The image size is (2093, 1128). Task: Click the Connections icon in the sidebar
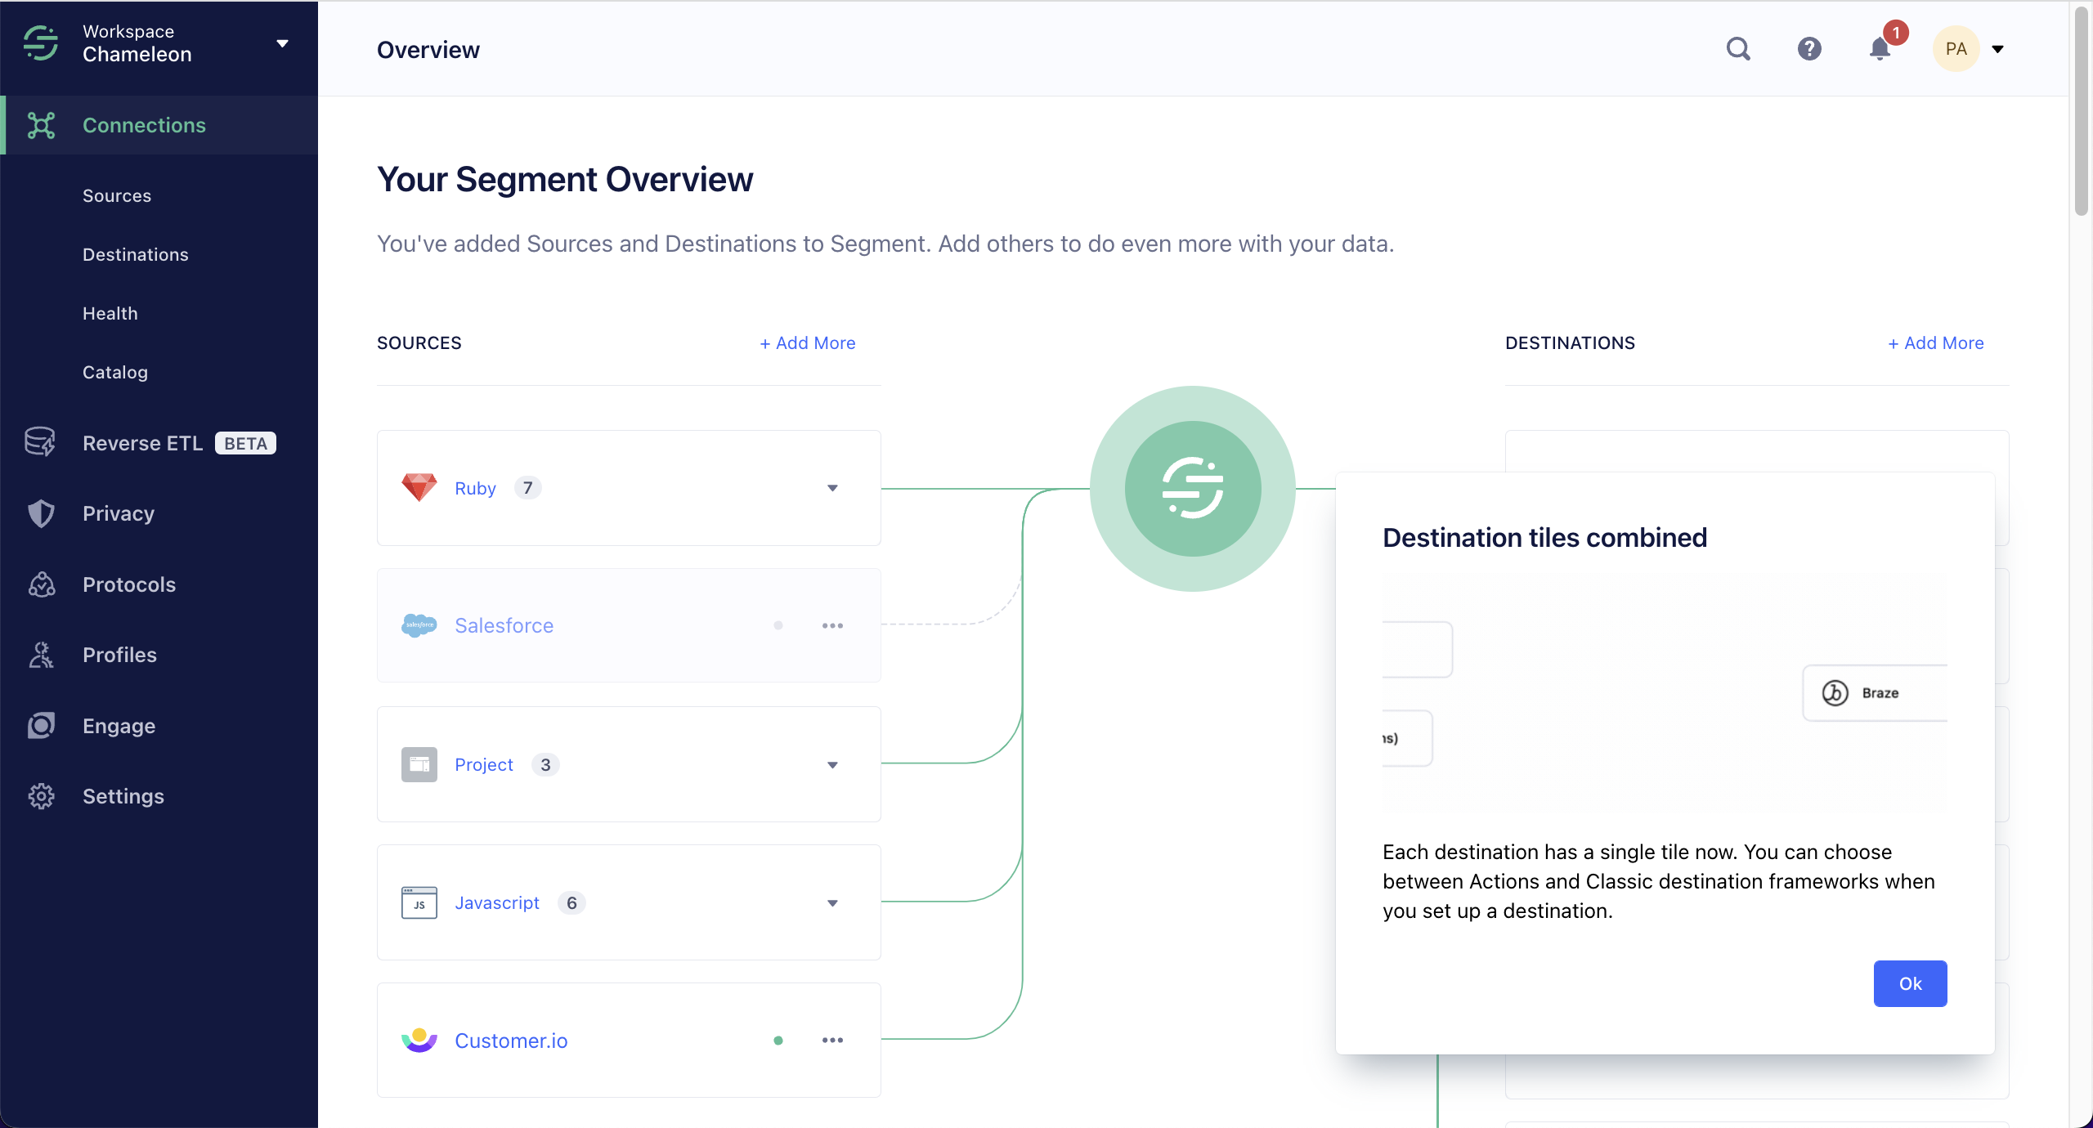pos(41,125)
